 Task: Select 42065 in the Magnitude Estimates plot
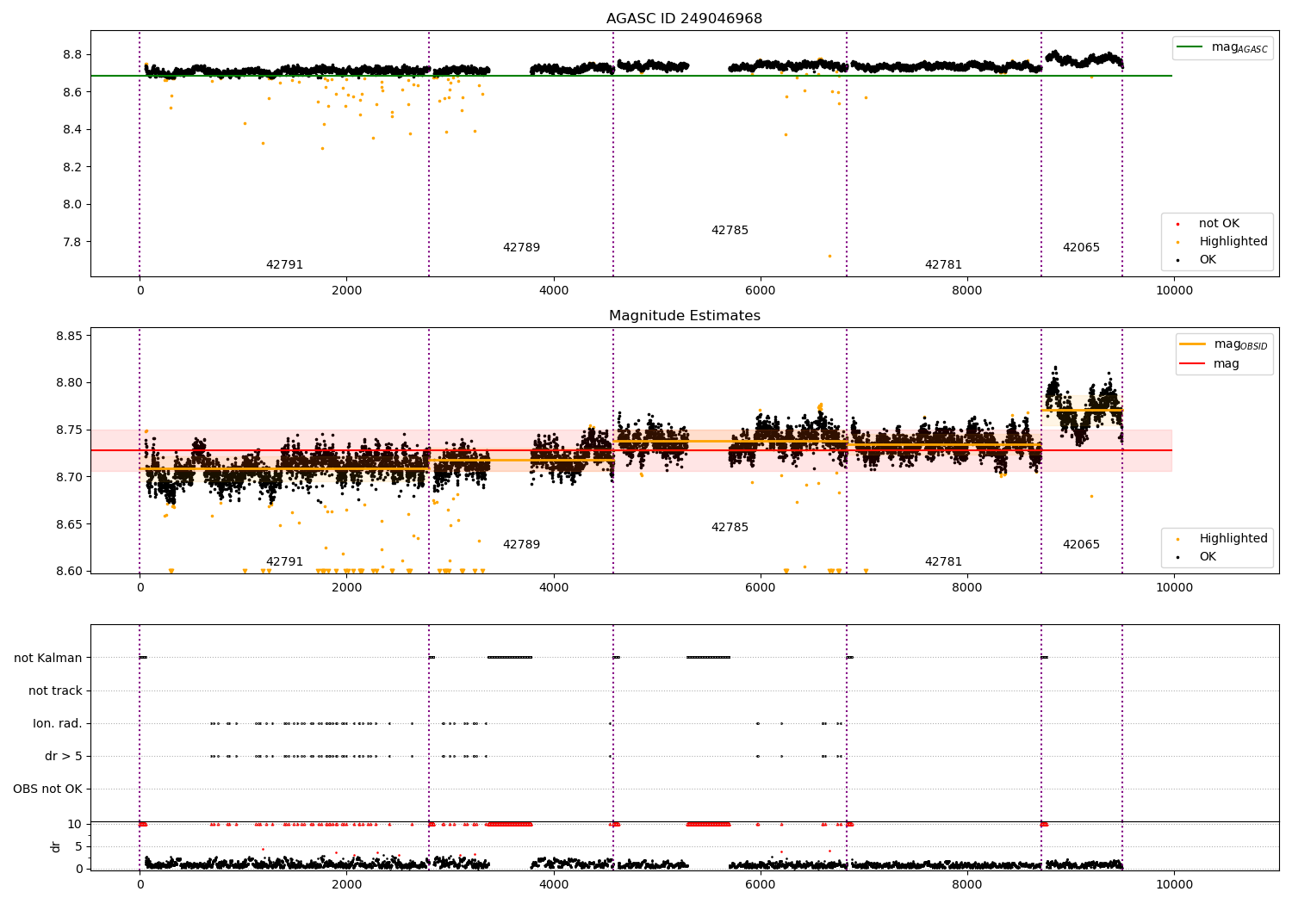(1081, 545)
